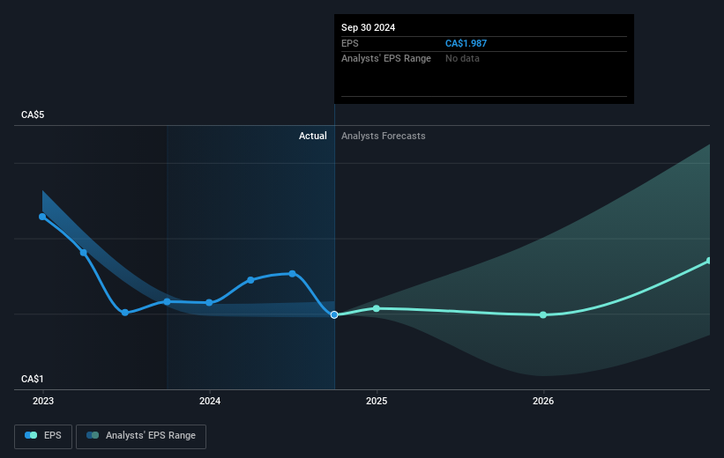Screen dimensions: 724x458
Task: Click the EPS value CA$1.987 in tooltip
Action: coord(466,43)
